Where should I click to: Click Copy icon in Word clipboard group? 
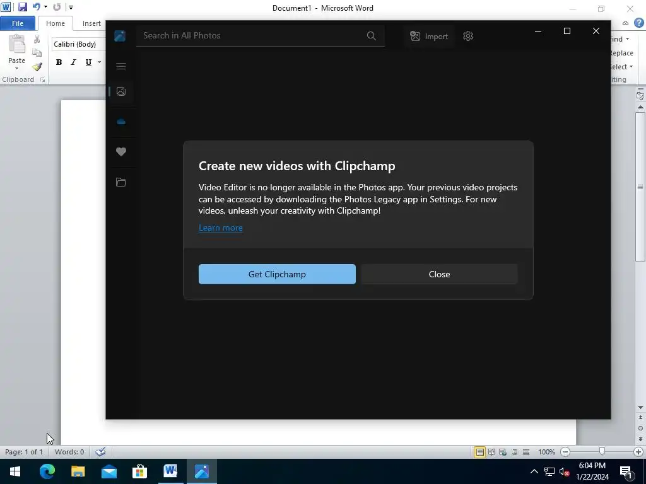coord(37,53)
